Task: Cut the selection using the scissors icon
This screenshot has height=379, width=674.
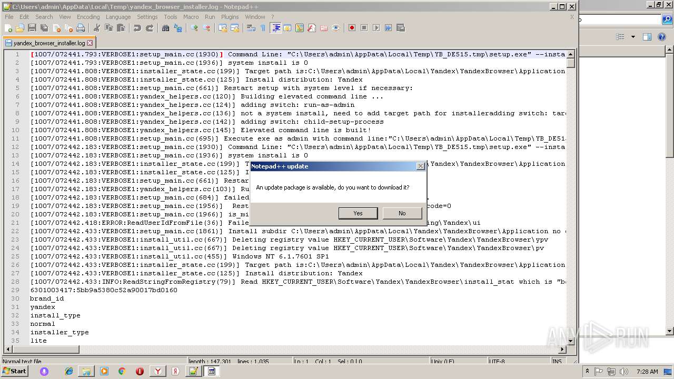Action: (96, 28)
